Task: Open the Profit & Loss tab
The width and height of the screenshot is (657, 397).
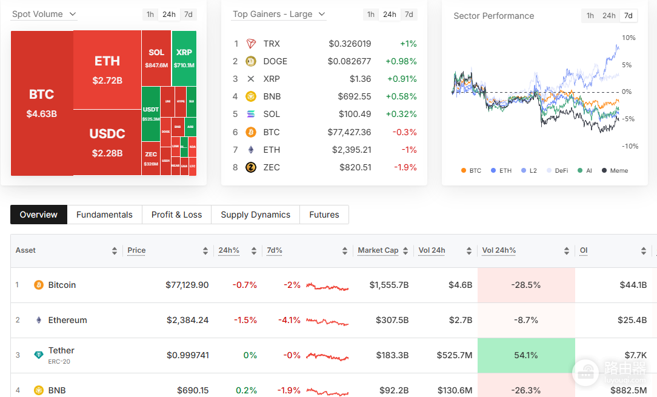Action: [176, 215]
